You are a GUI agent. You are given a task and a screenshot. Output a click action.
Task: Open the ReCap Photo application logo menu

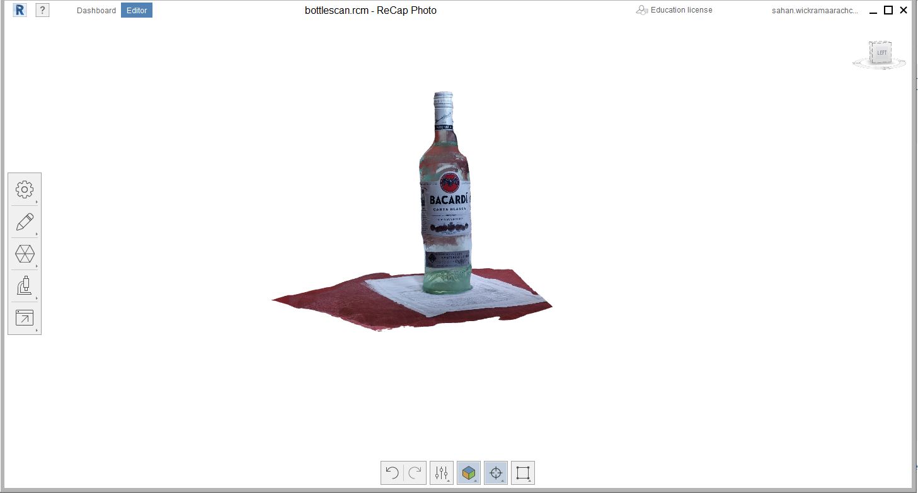pos(20,10)
